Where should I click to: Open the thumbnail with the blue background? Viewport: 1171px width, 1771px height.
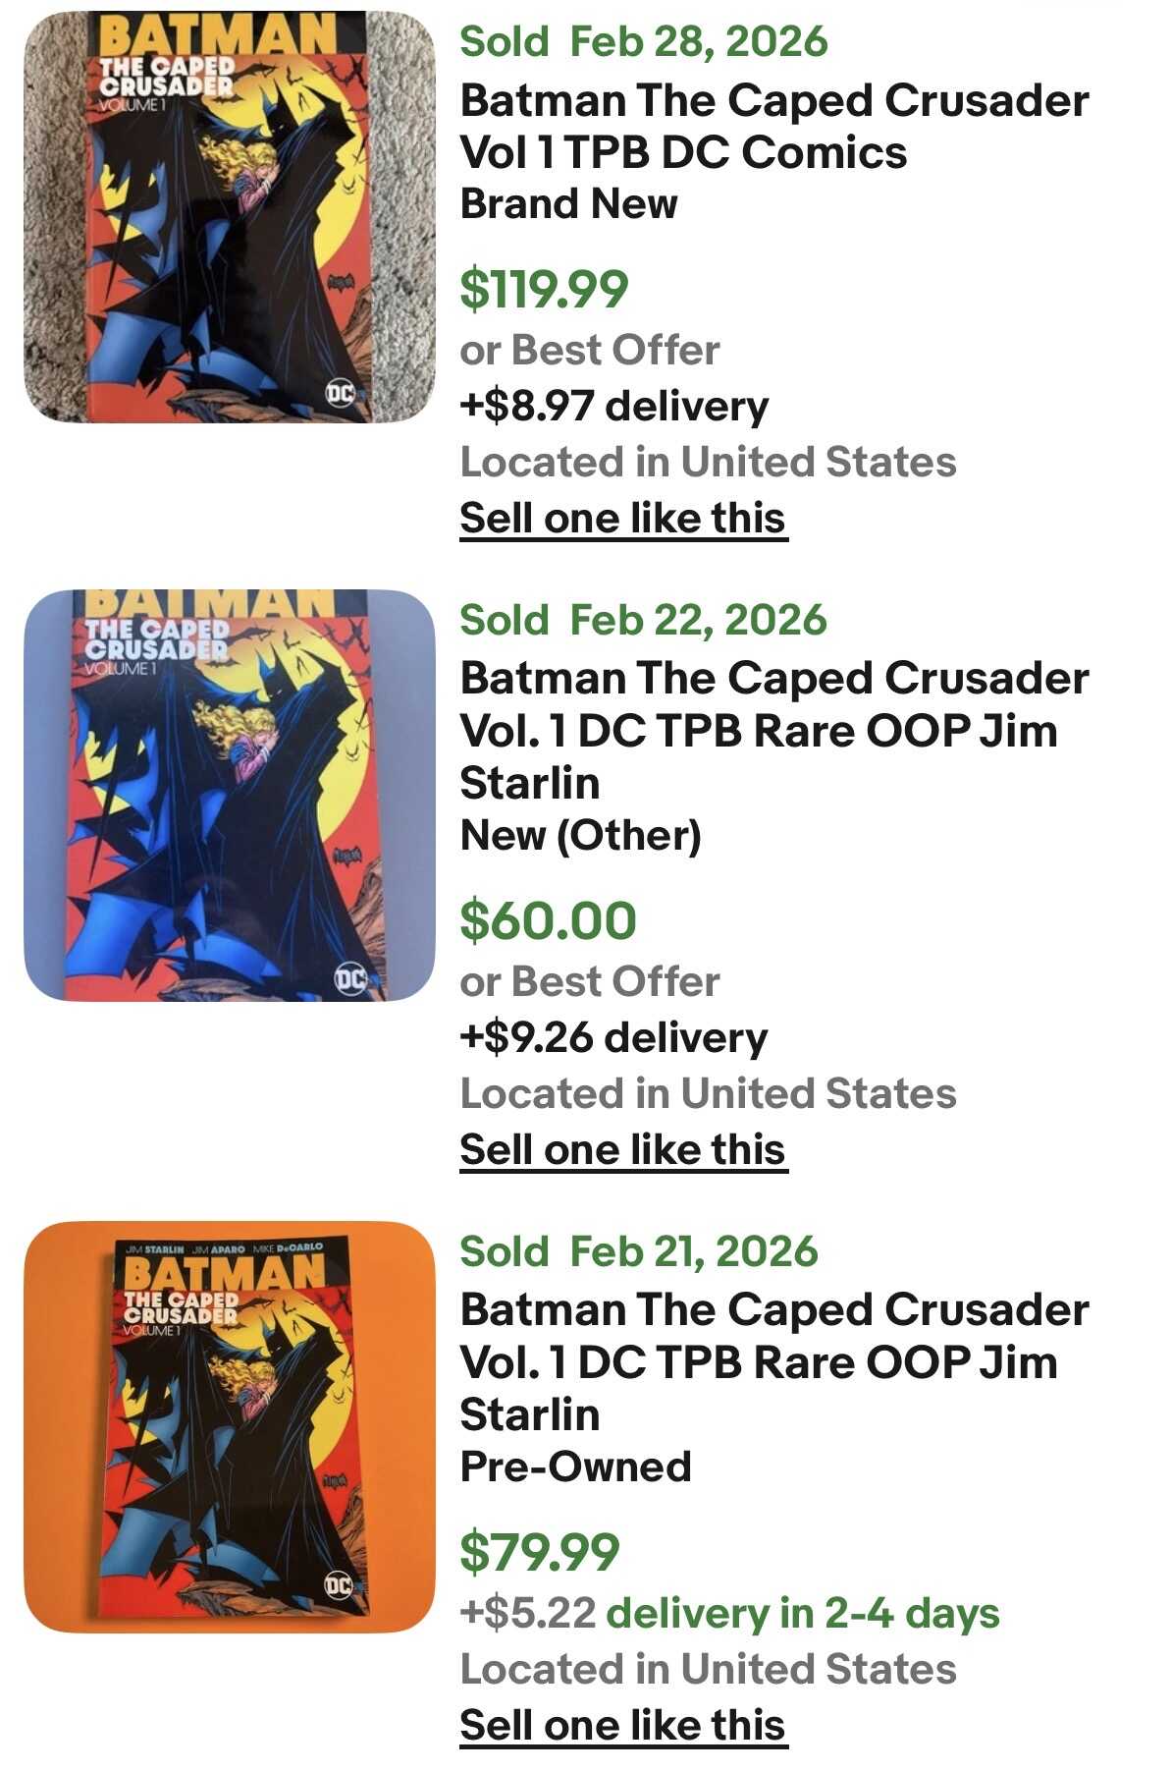point(229,795)
